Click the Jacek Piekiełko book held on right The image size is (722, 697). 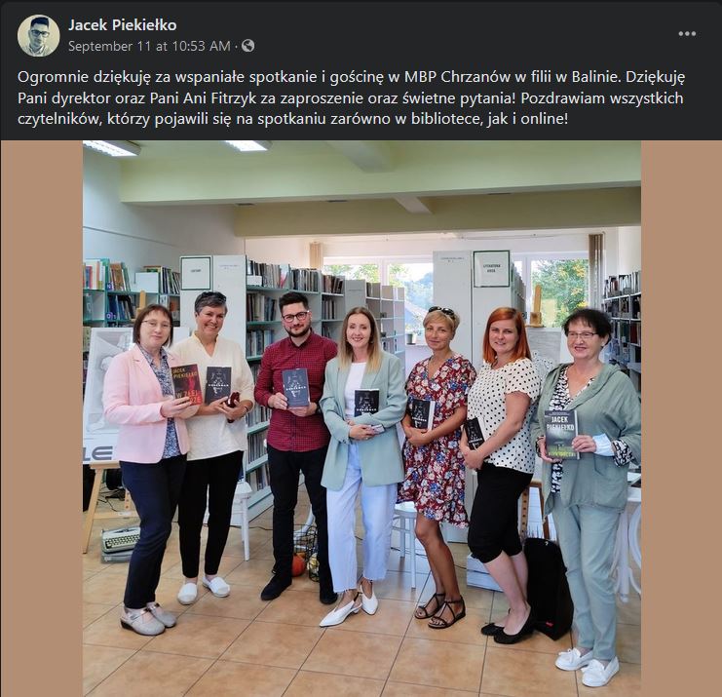coord(561,435)
